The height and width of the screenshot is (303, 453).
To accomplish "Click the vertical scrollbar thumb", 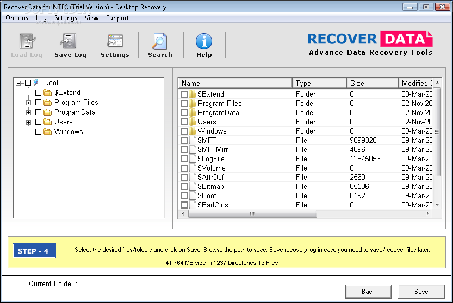I will click(x=437, y=132).
